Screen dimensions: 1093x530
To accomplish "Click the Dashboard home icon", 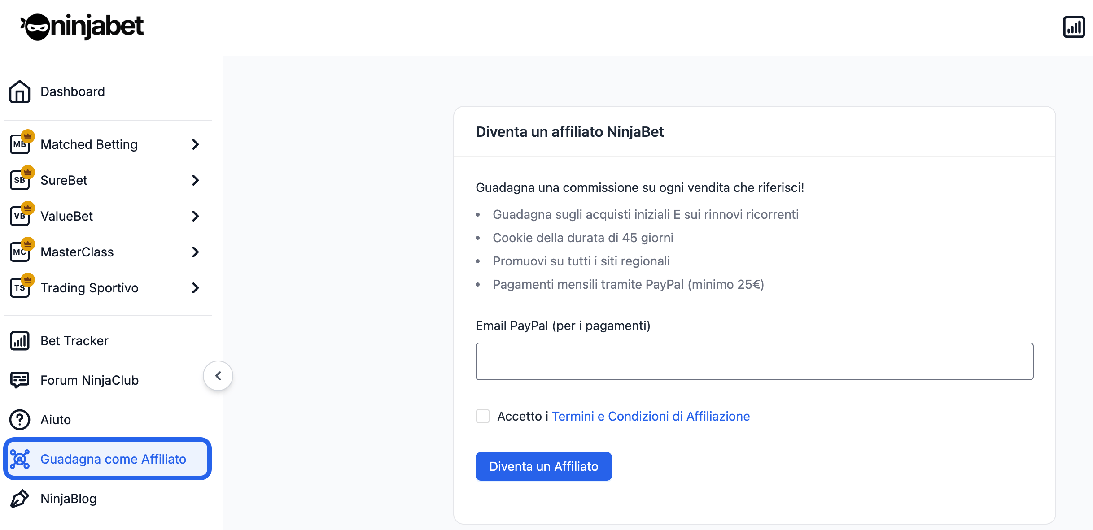I will (20, 91).
